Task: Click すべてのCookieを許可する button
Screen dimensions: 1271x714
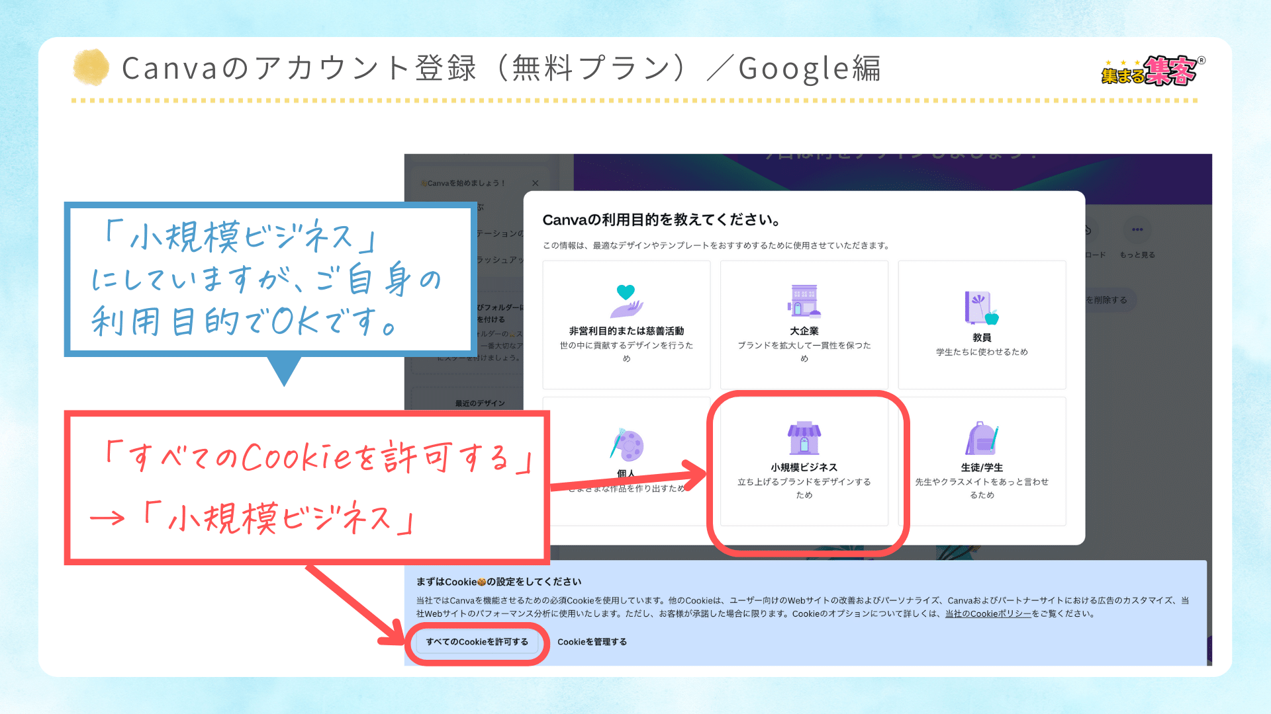Action: coord(477,641)
